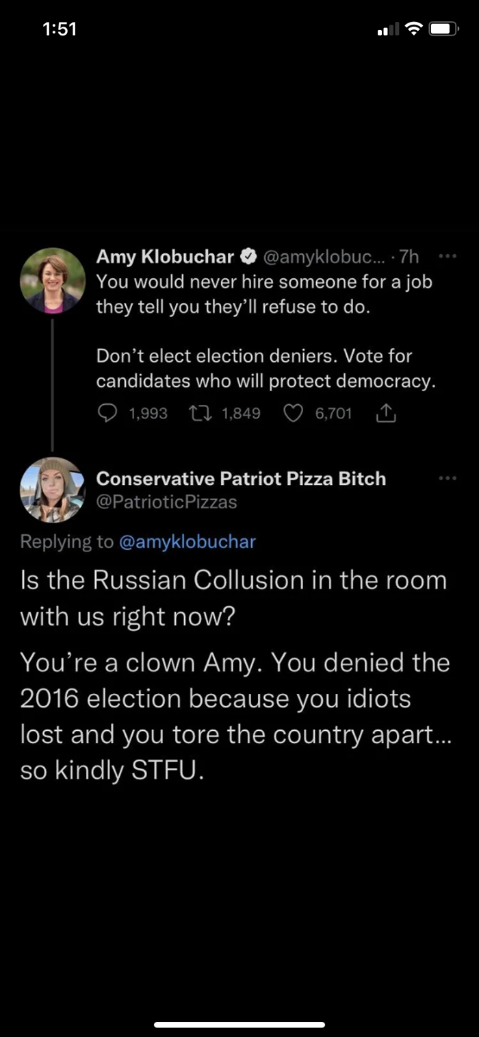Tap the Conservative Patriot Pizza display name
Image resolution: width=479 pixels, height=1037 pixels.
coord(241,479)
